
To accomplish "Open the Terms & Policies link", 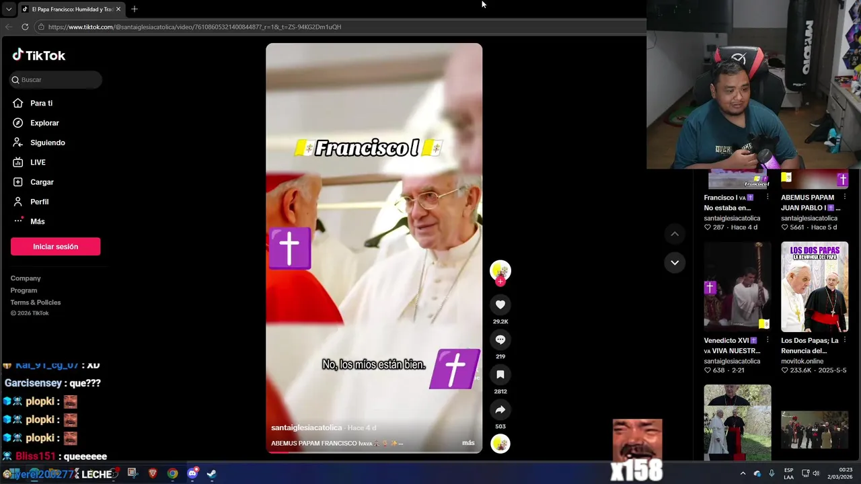I will [36, 302].
